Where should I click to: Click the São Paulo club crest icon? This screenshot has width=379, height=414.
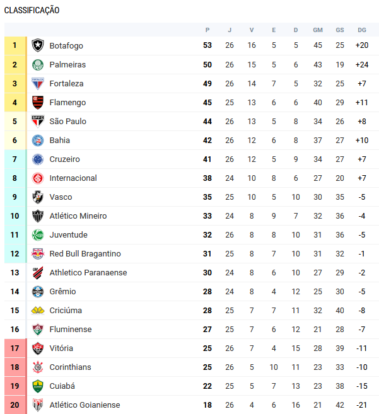38,121
